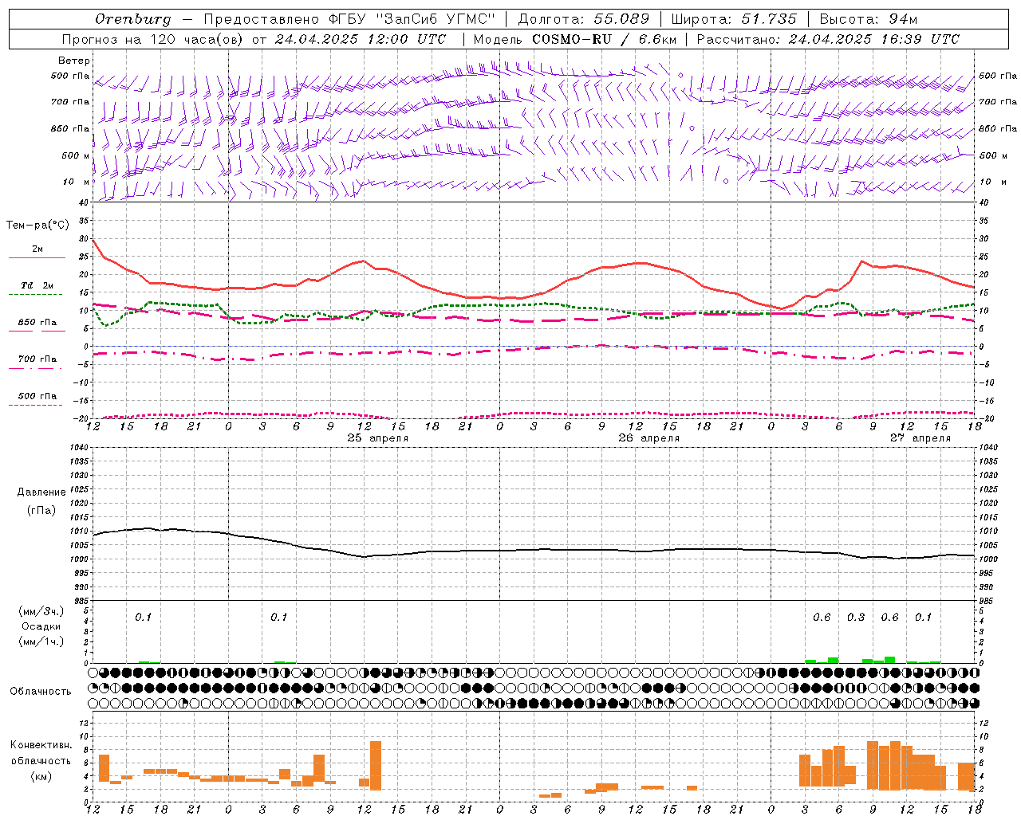Select the provider text "ЗапСиб УГМС"

[x=435, y=19]
